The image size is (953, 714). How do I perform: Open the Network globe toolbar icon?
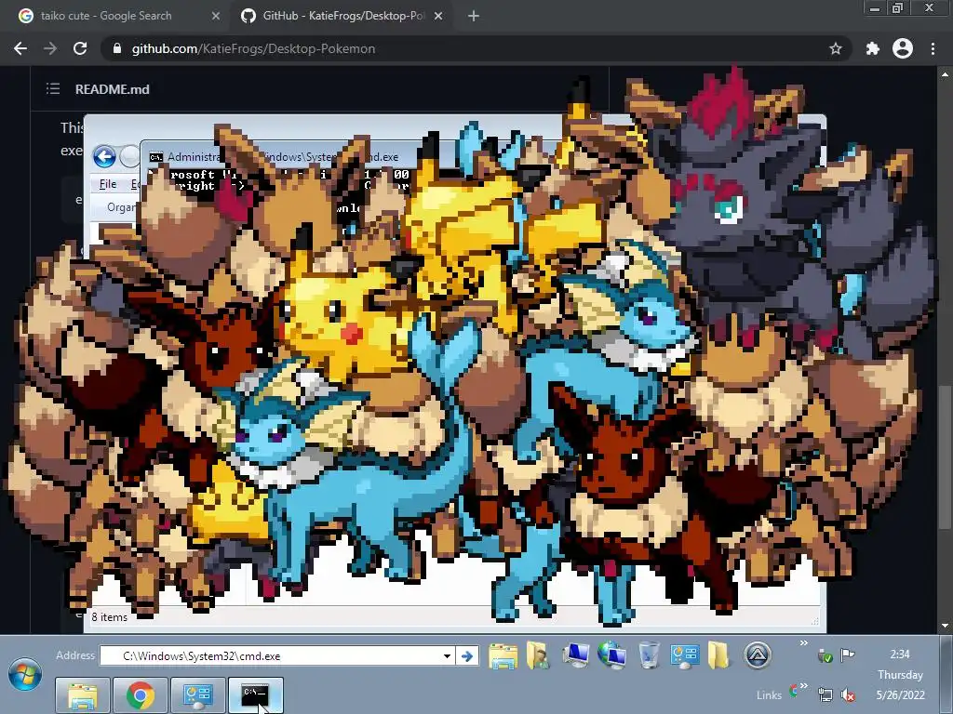tap(612, 655)
